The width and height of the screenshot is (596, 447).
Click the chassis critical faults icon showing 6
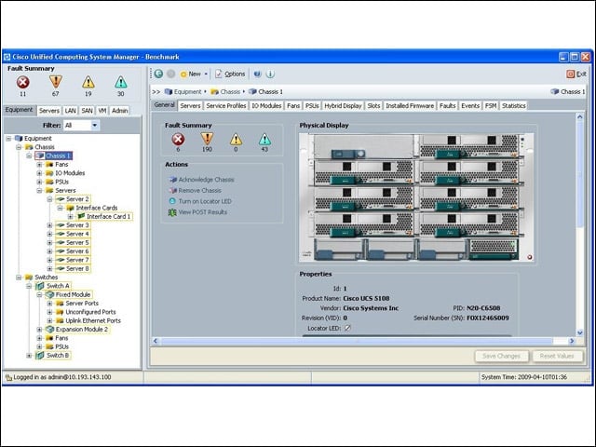click(178, 139)
